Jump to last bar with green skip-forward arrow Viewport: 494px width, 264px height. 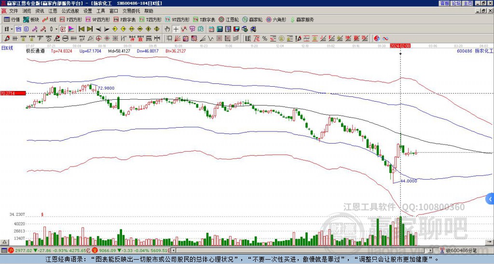pyautogui.click(x=89, y=29)
